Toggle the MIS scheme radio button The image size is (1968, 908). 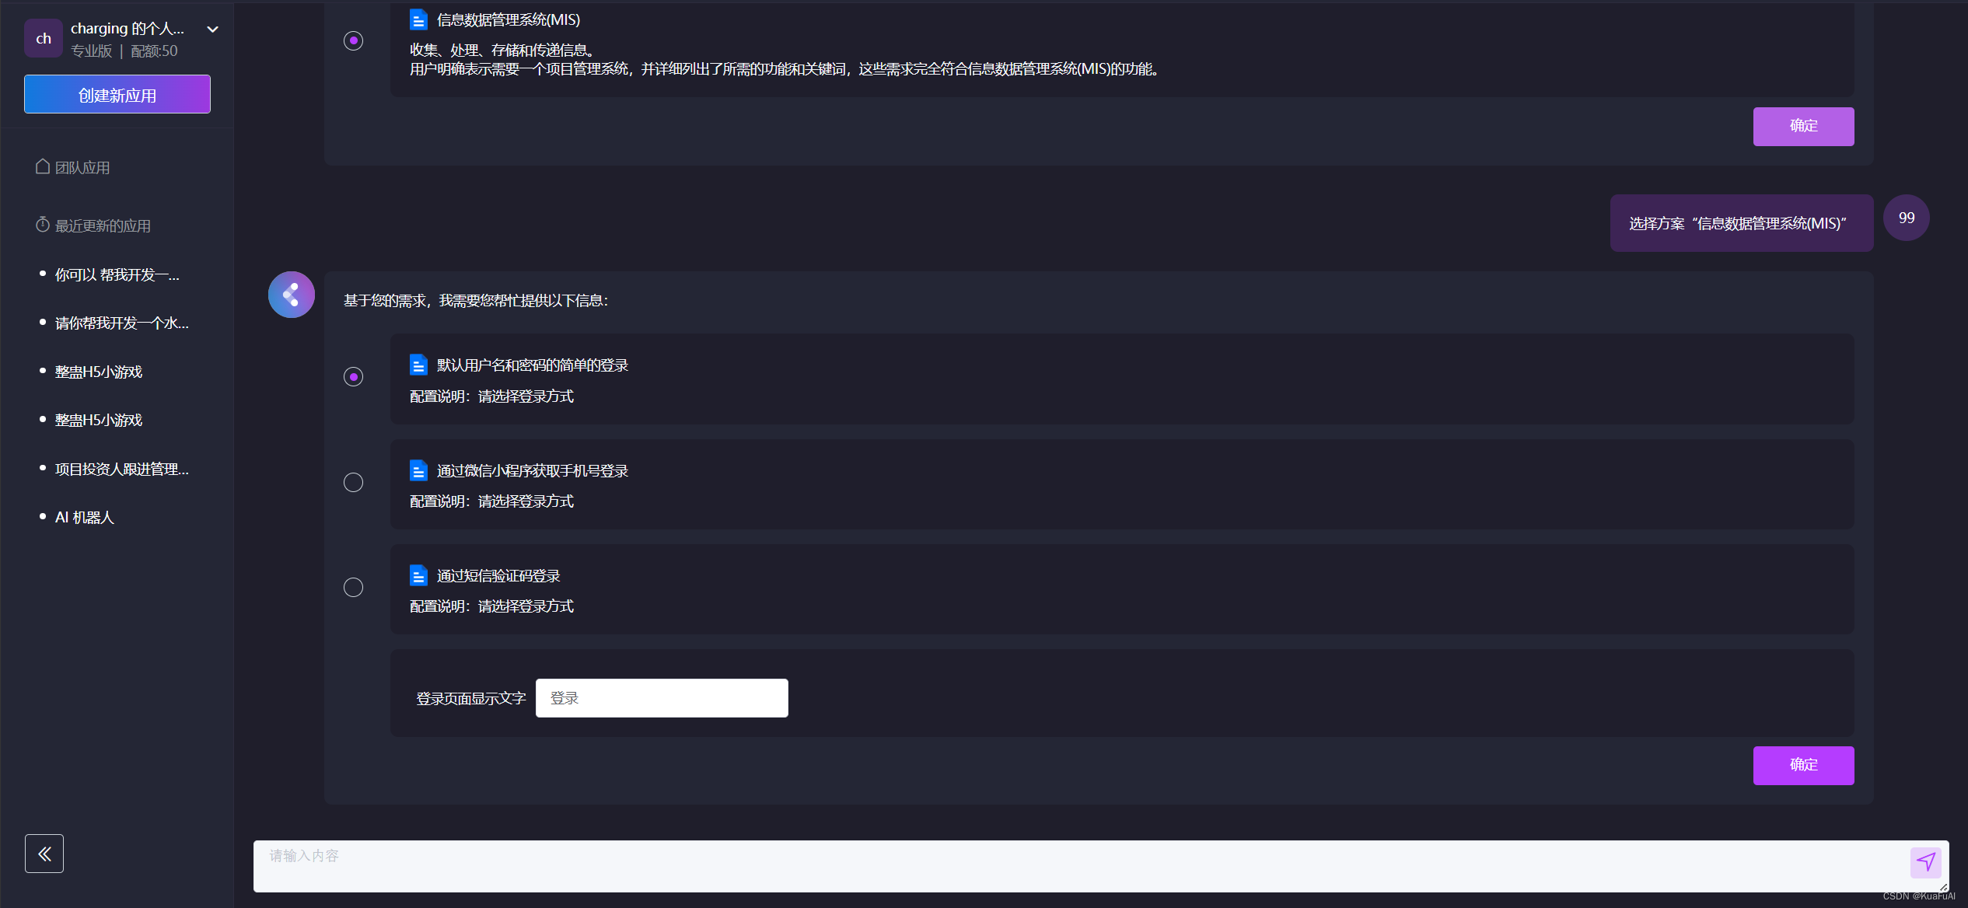[353, 40]
